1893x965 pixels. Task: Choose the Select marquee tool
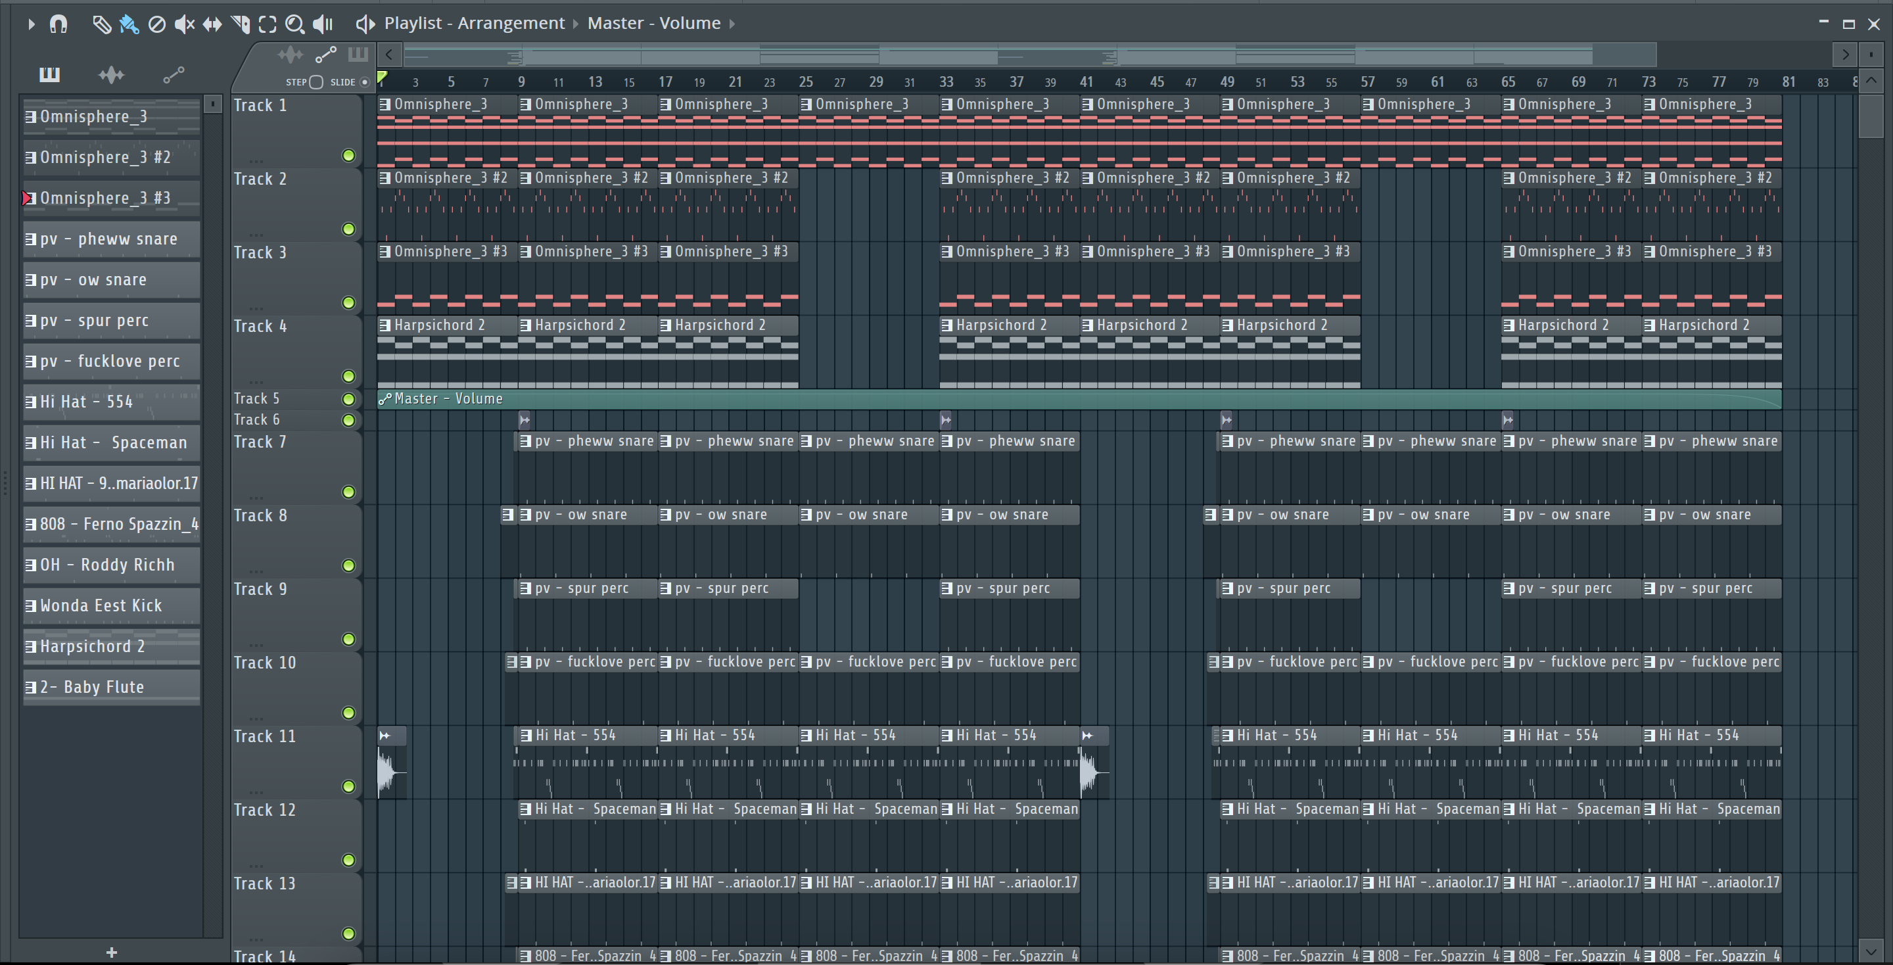(268, 24)
